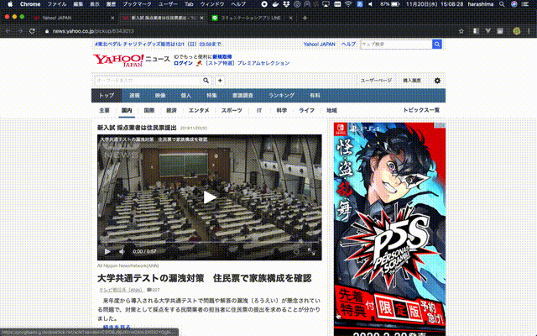Click the ヘルプ link beside web search
Viewport: 537px width, 336px height.
tap(348, 45)
